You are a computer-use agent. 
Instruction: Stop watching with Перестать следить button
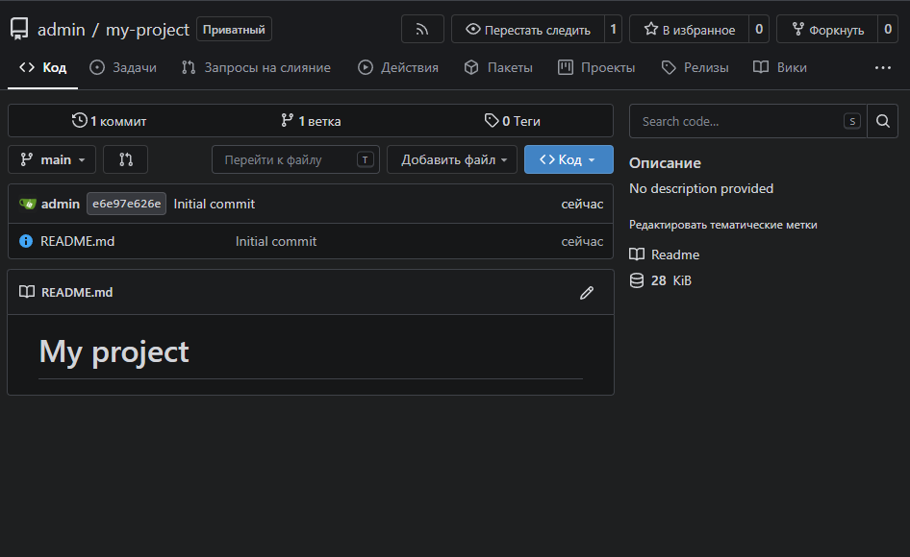tap(528, 29)
